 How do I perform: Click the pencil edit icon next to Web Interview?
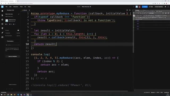point(19,14)
